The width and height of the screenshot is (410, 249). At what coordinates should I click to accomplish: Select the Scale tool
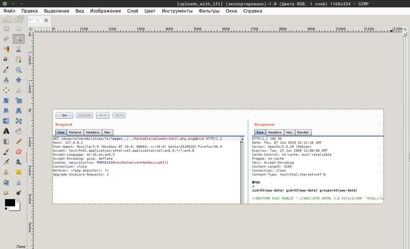[19, 100]
